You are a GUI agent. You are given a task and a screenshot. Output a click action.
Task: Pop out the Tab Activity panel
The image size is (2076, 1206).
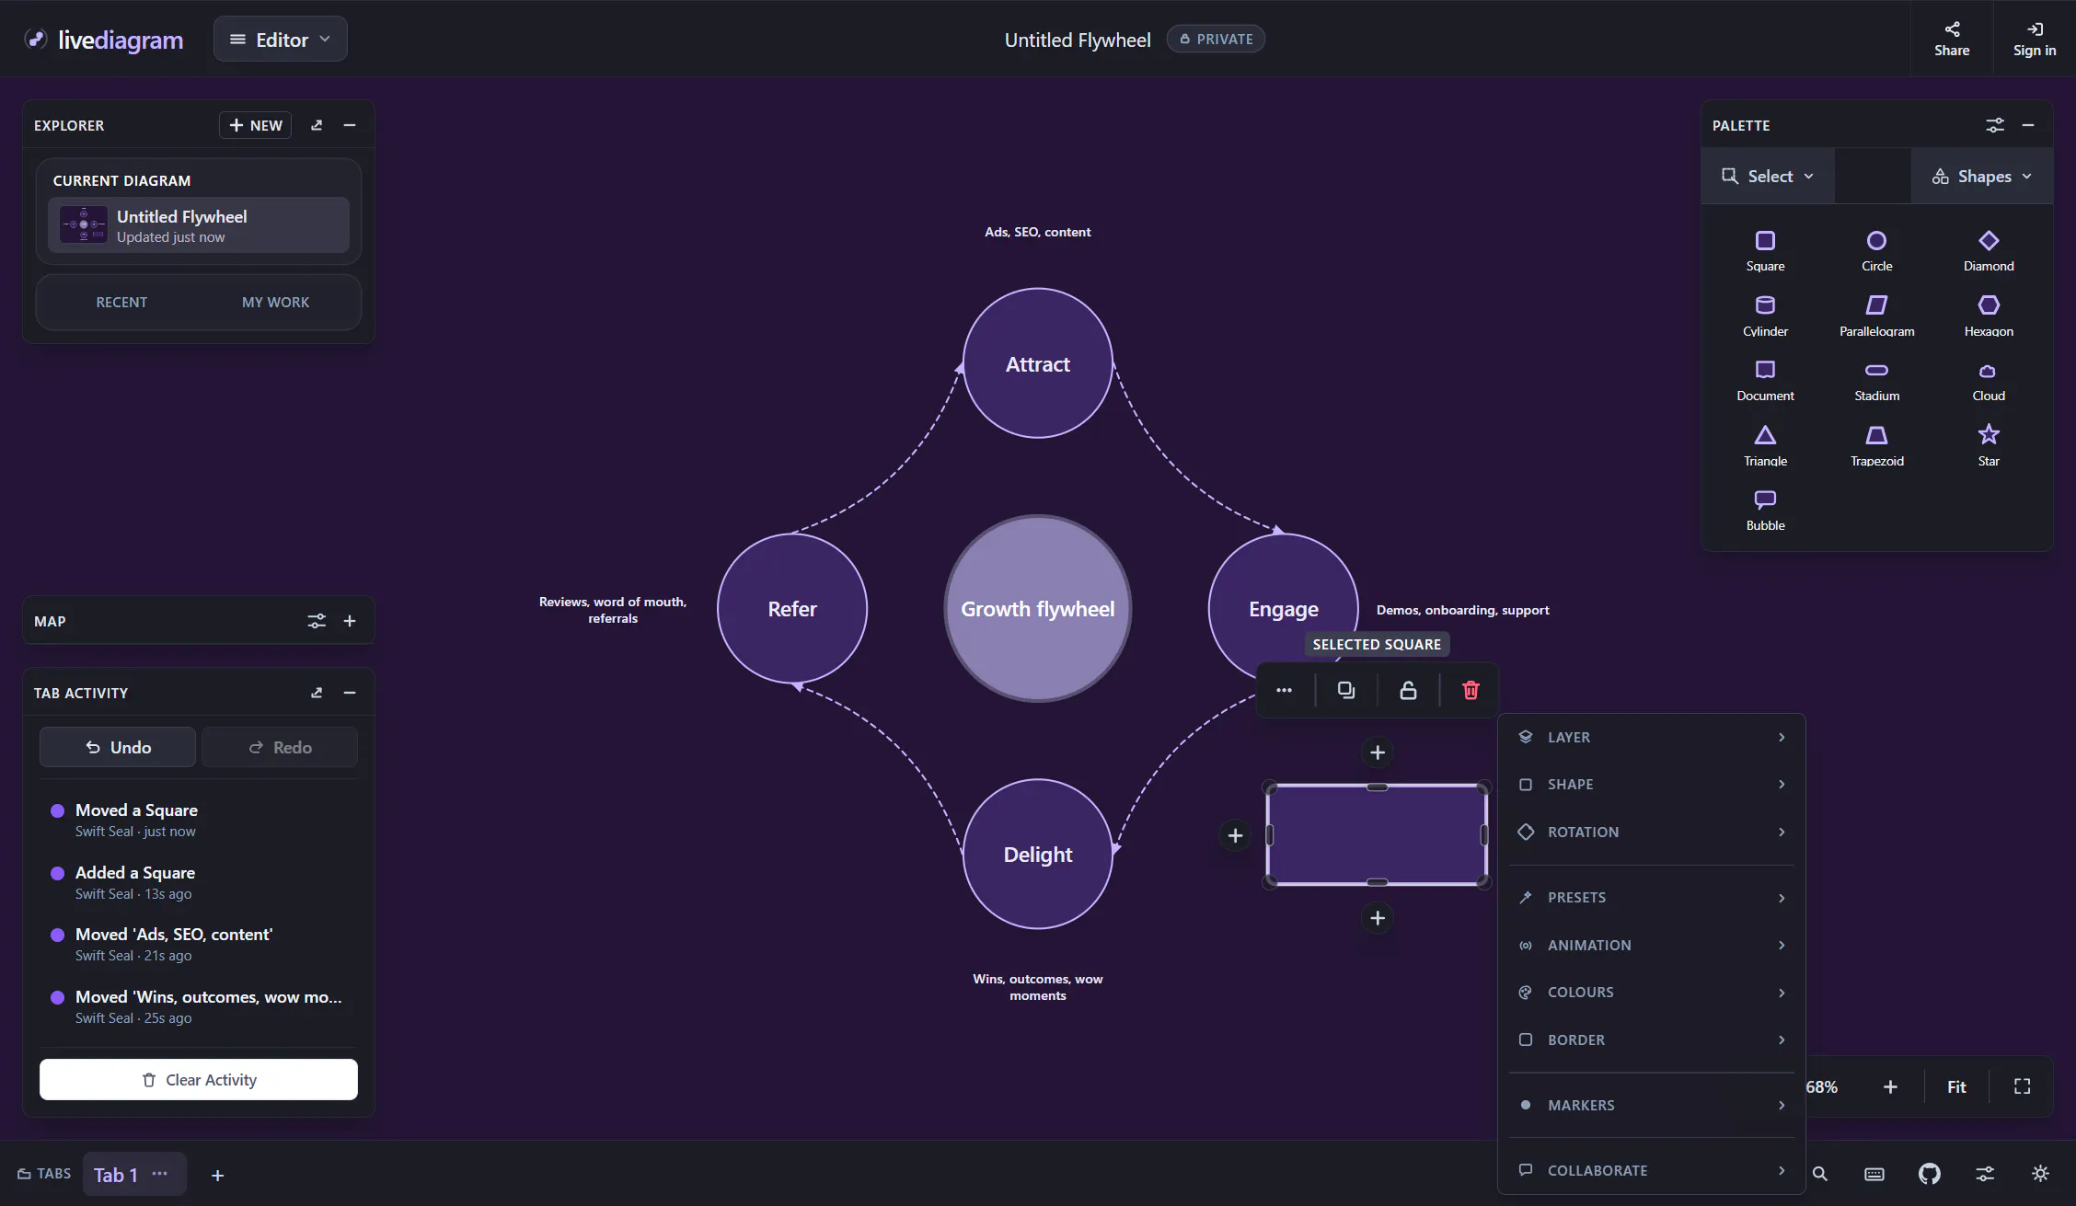317,693
